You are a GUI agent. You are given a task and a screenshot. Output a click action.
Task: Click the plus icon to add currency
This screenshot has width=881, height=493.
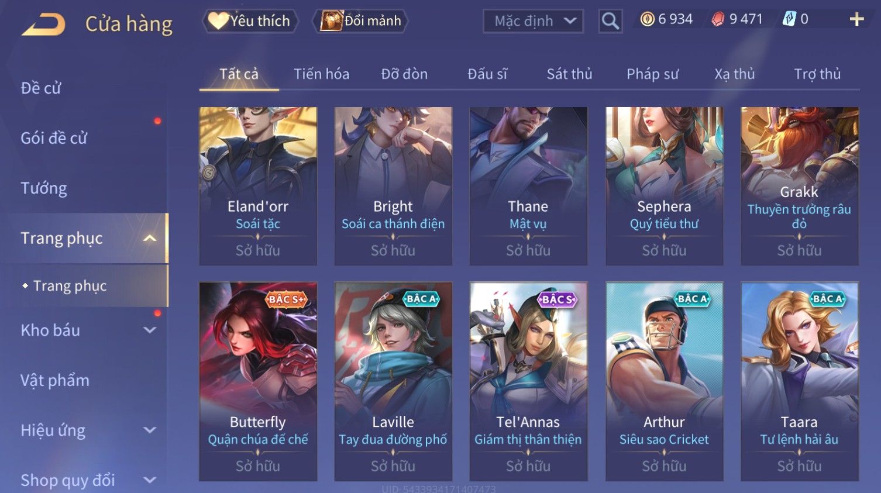[x=856, y=19]
